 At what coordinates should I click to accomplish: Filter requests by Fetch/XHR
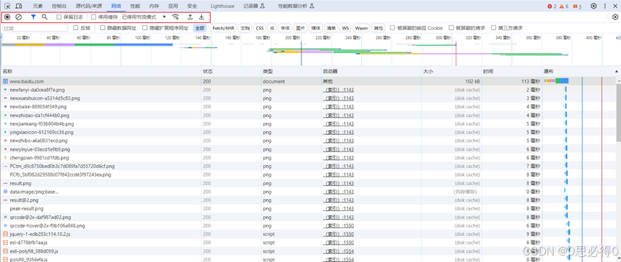coord(224,28)
